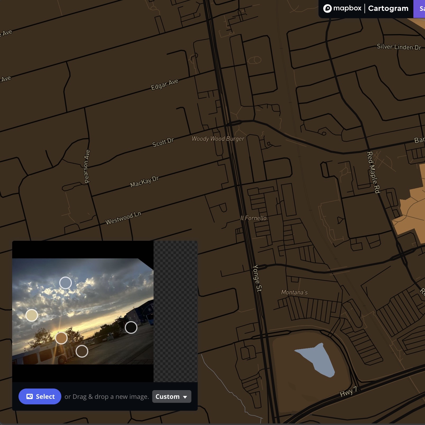Click the Mapbox logo icon
This screenshot has width=425, height=425.
pos(328,8)
